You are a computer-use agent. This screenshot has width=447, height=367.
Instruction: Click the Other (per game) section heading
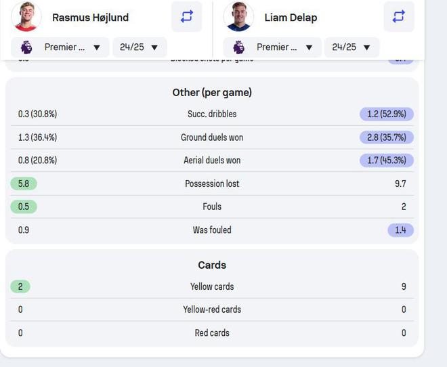[x=212, y=92]
